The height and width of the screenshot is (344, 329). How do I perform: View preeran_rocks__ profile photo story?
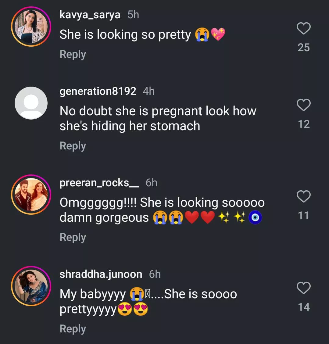click(31, 194)
